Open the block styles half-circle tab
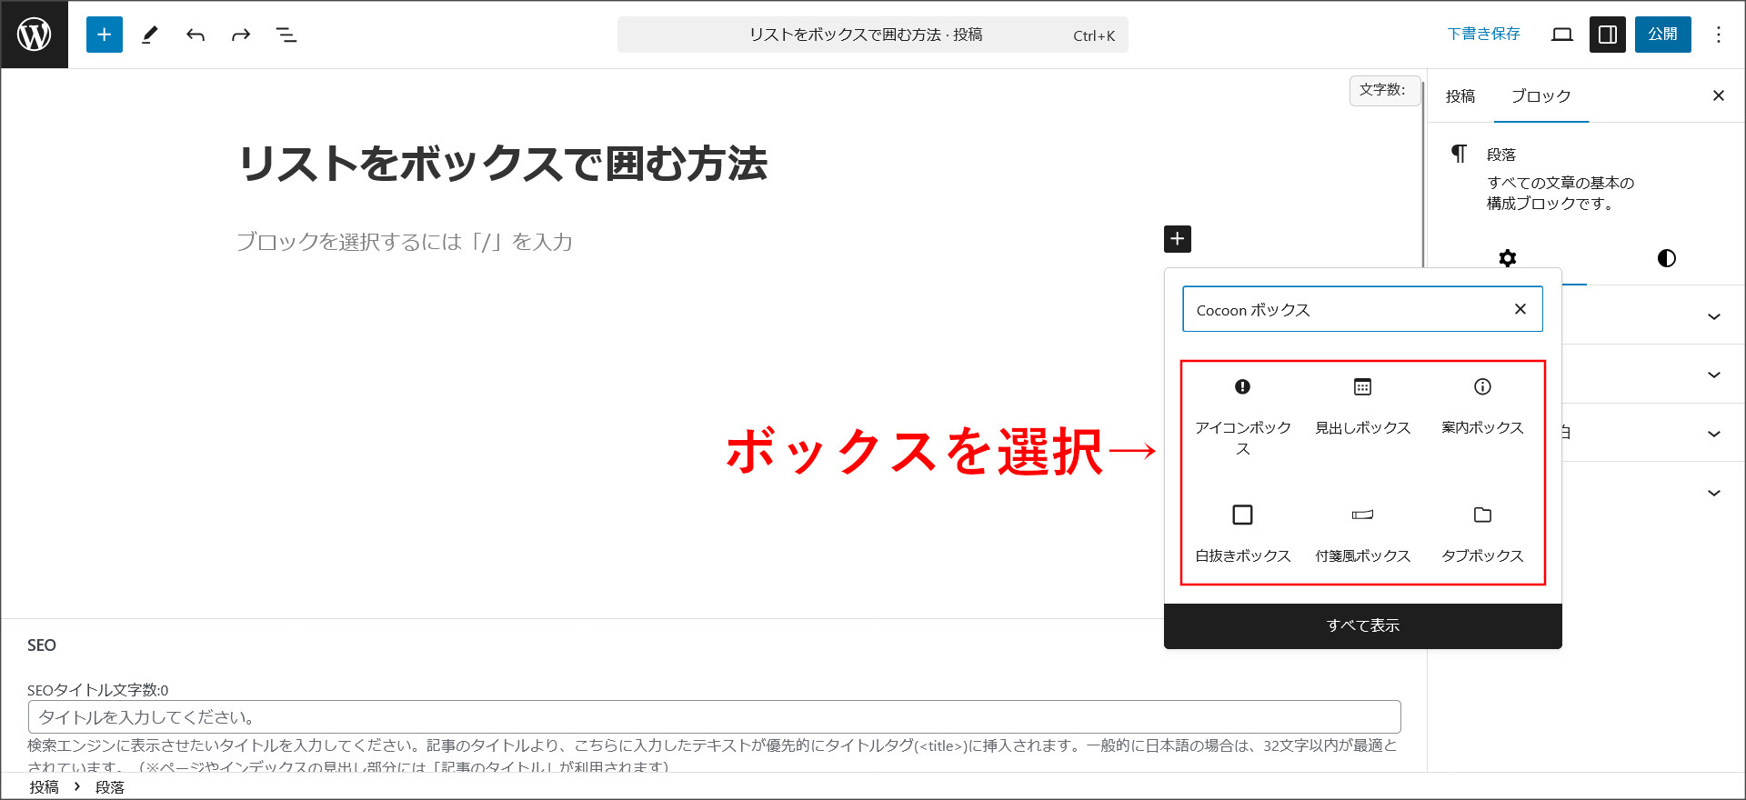The width and height of the screenshot is (1746, 800). [x=1667, y=258]
